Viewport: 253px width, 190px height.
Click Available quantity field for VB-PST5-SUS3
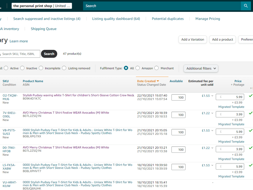[x=178, y=132]
